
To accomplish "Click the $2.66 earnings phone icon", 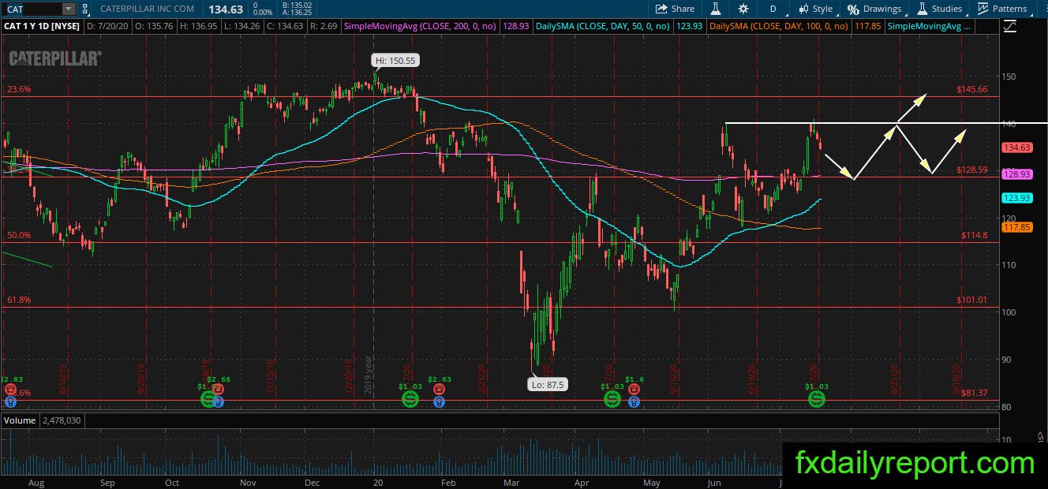I will point(218,390).
